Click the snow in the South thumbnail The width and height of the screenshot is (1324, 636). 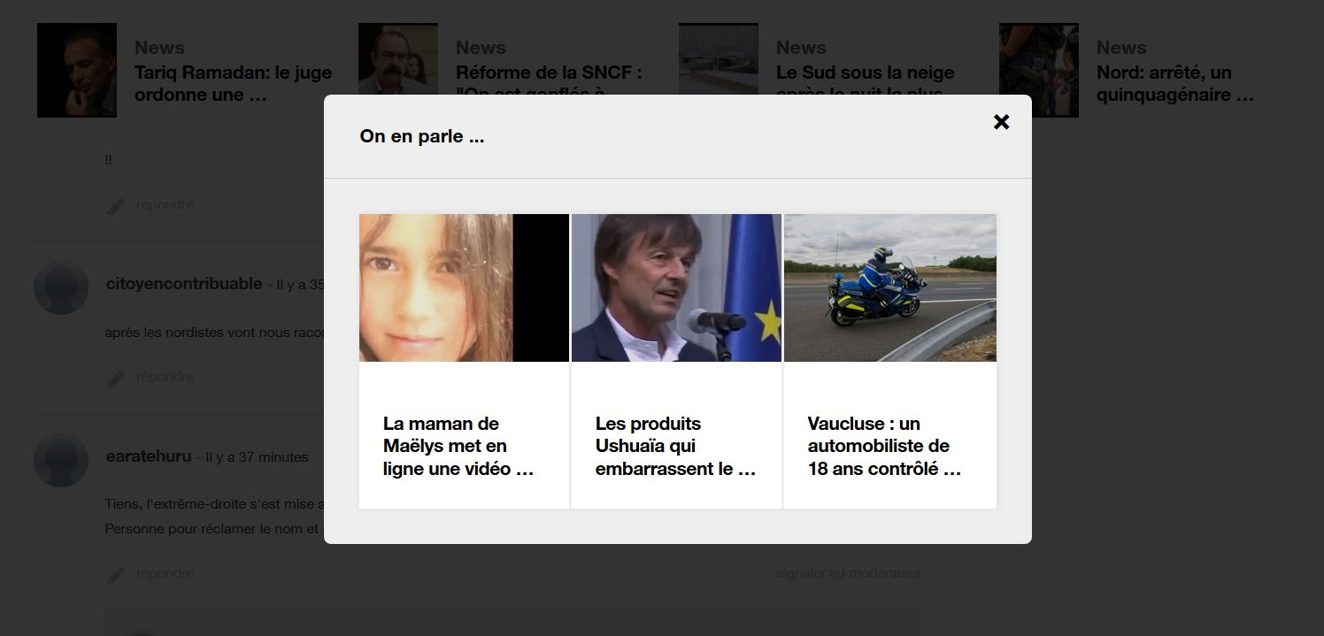click(719, 59)
